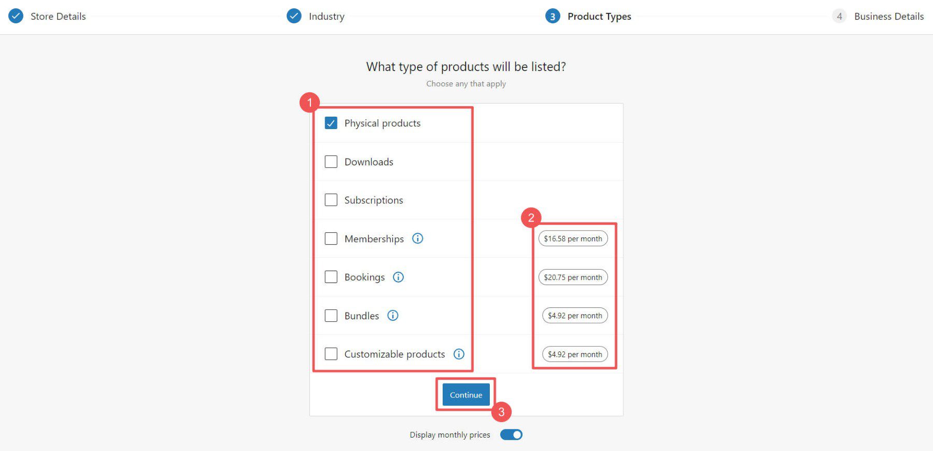Viewport: 933px width, 451px height.
Task: Click the number 3 step circle
Action: [552, 16]
